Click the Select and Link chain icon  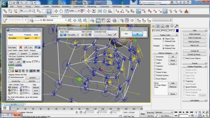[5, 11]
